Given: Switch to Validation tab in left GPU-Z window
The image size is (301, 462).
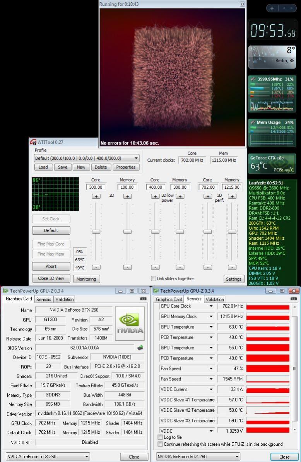Looking at the screenshot, I should [x=64, y=299].
